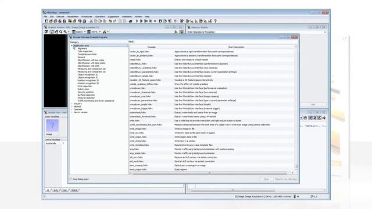Expand the New in version node
Viewport: 372px width, 209px height.
tap(72, 112)
